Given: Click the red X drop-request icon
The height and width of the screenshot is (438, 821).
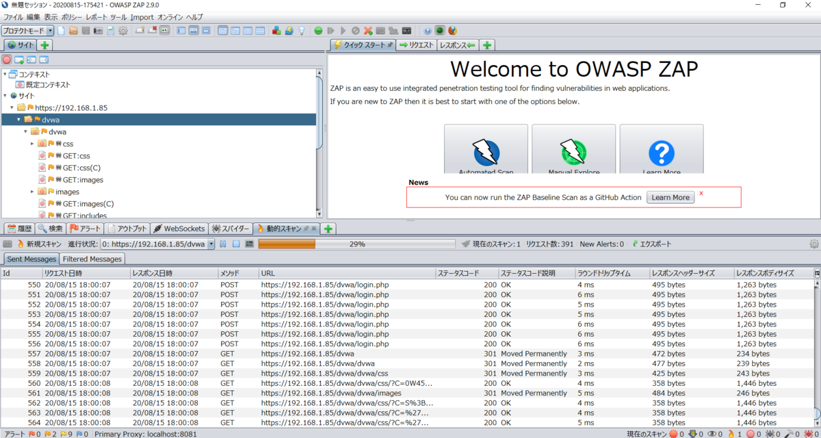Looking at the screenshot, I should pyautogui.click(x=368, y=31).
